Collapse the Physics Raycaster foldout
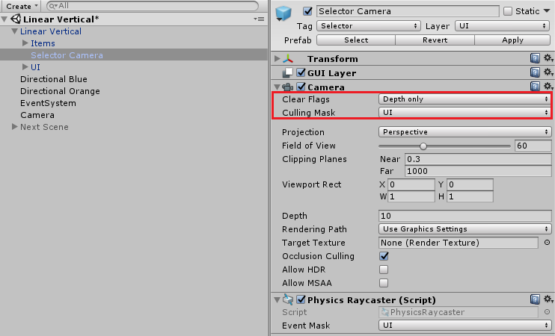 (277, 300)
